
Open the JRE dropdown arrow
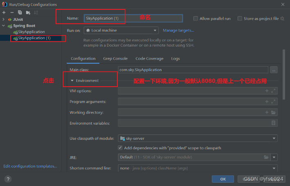click(274, 157)
